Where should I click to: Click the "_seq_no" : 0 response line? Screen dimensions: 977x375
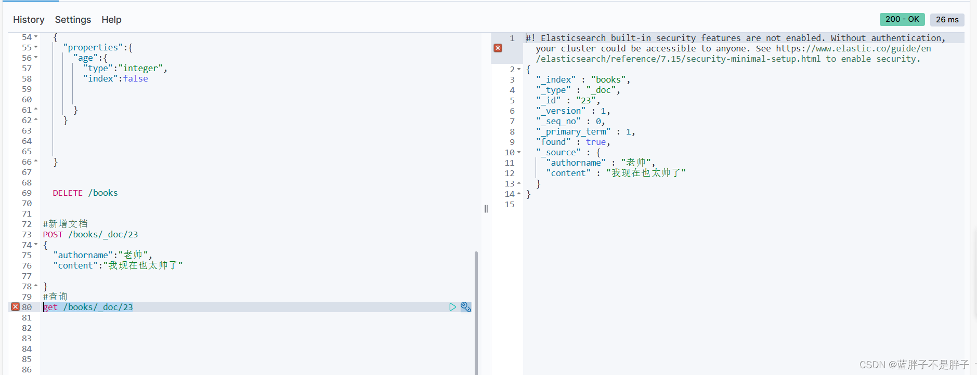pyautogui.click(x=571, y=121)
